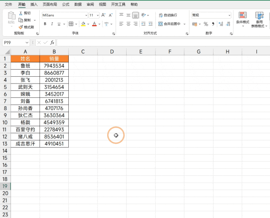Toggle Wrap Text (自动换行)
This screenshot has height=218, width=270.
click(168, 15)
